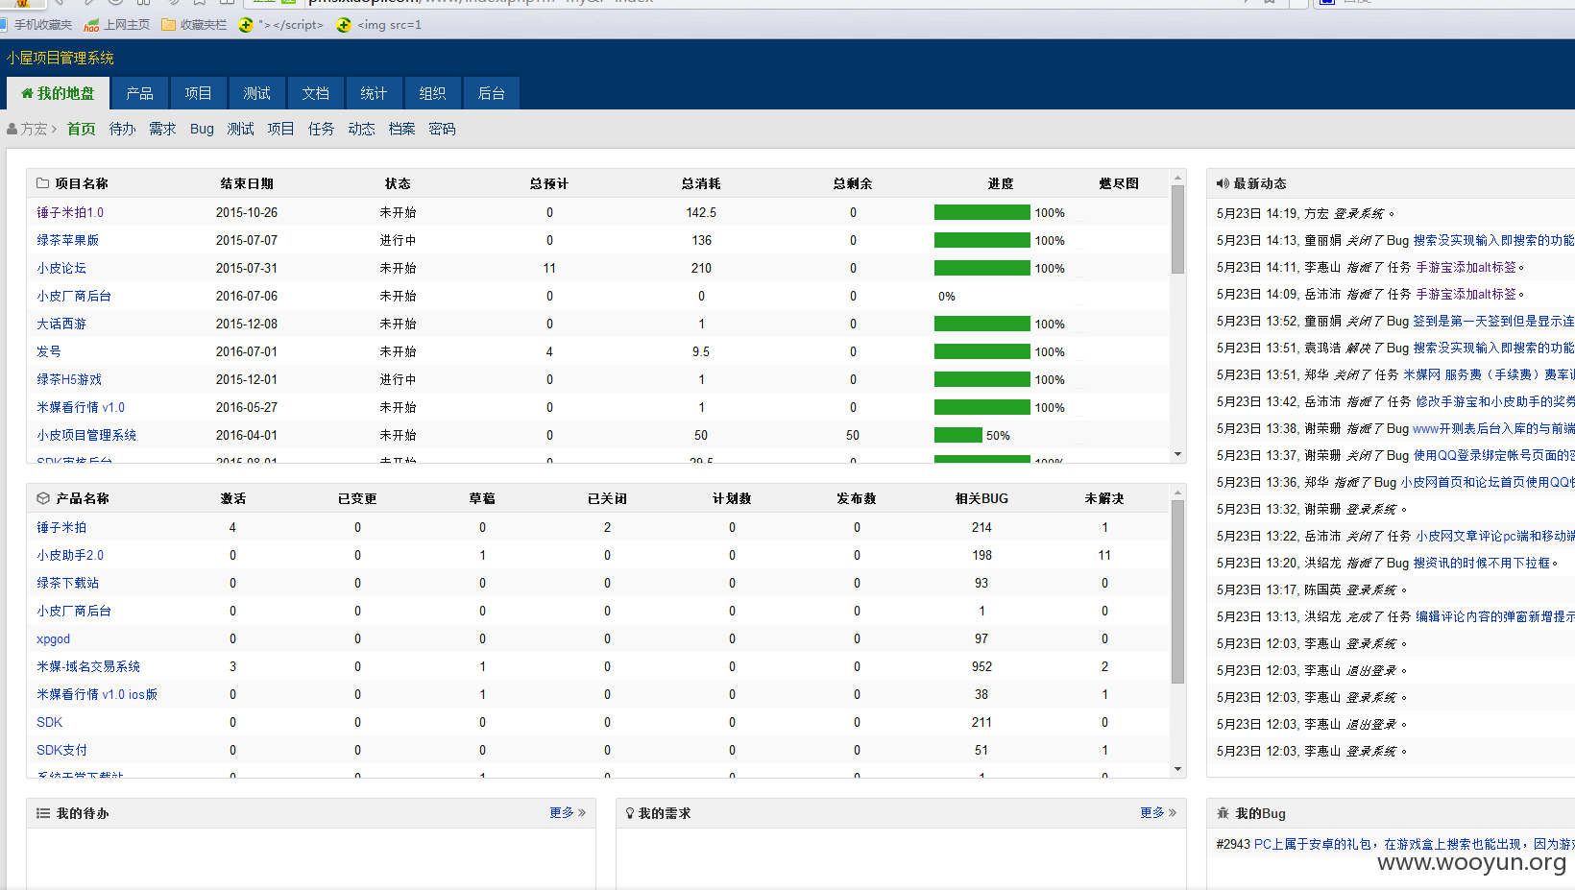Image resolution: width=1575 pixels, height=890 pixels.
Task: Switch to the 项目 main tab
Action: (x=198, y=93)
